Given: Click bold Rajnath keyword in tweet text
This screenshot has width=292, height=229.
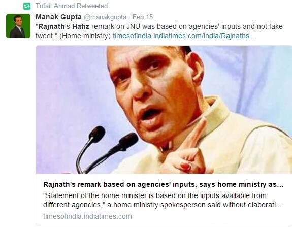Looking at the screenshot, I should (51, 26).
